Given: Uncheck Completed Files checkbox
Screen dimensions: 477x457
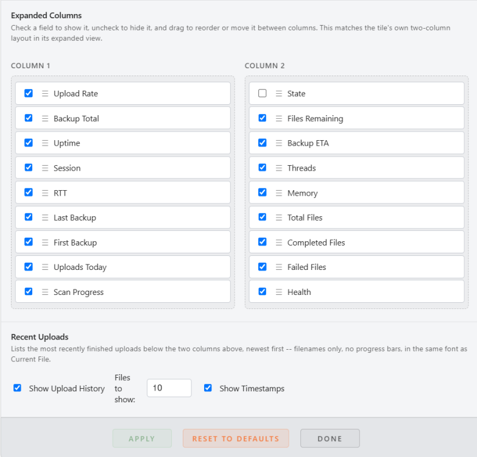Looking at the screenshot, I should point(262,242).
